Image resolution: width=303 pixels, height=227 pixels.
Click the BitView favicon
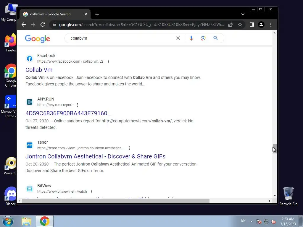click(x=30, y=189)
